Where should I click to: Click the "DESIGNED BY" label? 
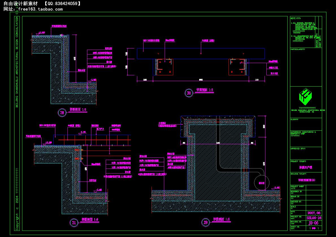tap(296, 192)
